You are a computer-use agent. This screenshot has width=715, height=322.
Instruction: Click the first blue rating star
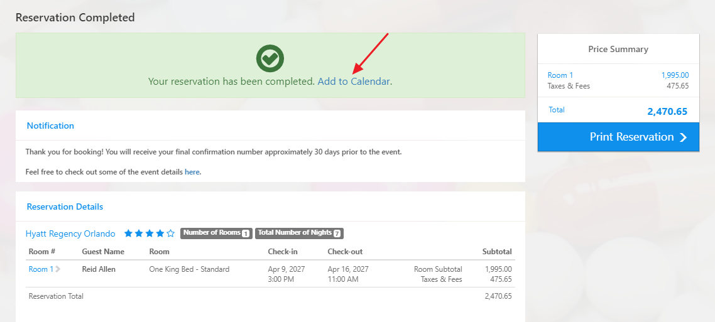click(128, 233)
